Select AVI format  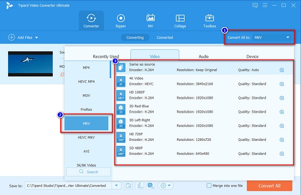86,151
